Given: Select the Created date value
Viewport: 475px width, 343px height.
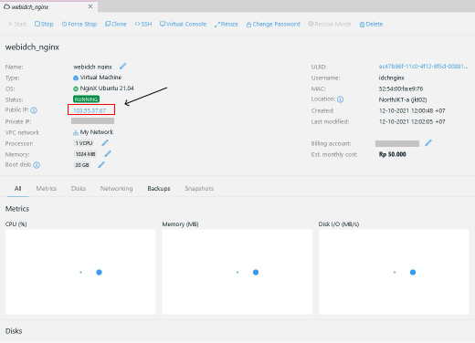Looking at the screenshot, I should click(x=412, y=110).
